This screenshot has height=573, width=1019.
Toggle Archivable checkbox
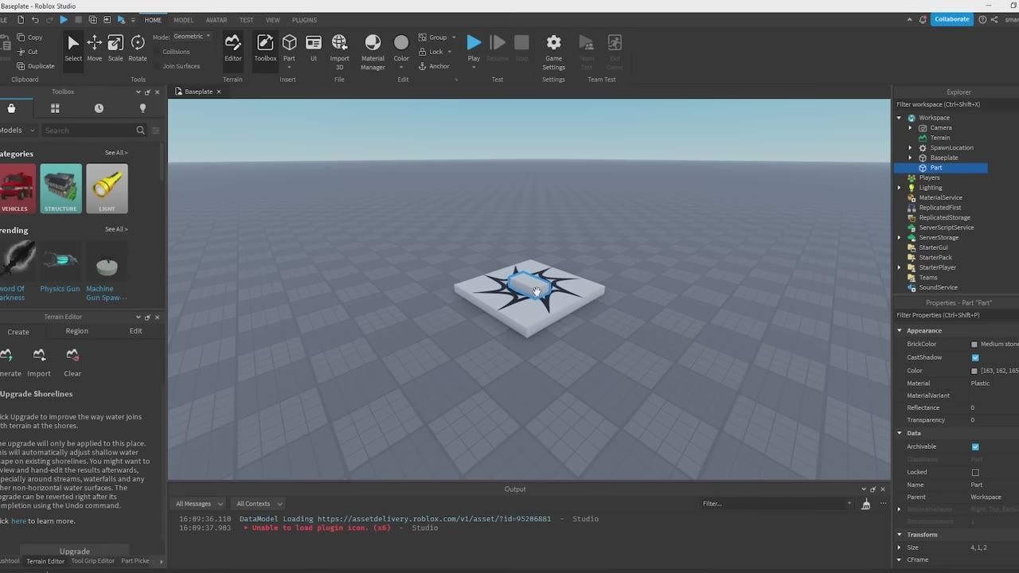click(x=975, y=446)
